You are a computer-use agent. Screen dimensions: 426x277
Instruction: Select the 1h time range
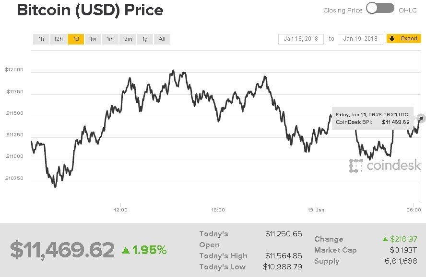[x=41, y=39]
